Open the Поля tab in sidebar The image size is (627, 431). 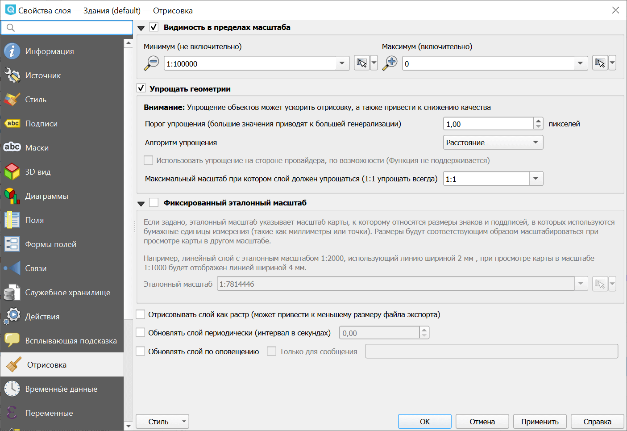point(34,220)
